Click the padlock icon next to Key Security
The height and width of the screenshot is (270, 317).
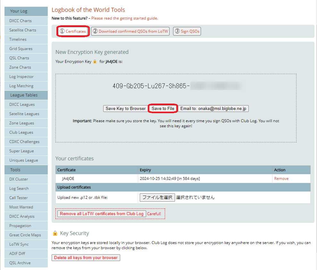55,233
